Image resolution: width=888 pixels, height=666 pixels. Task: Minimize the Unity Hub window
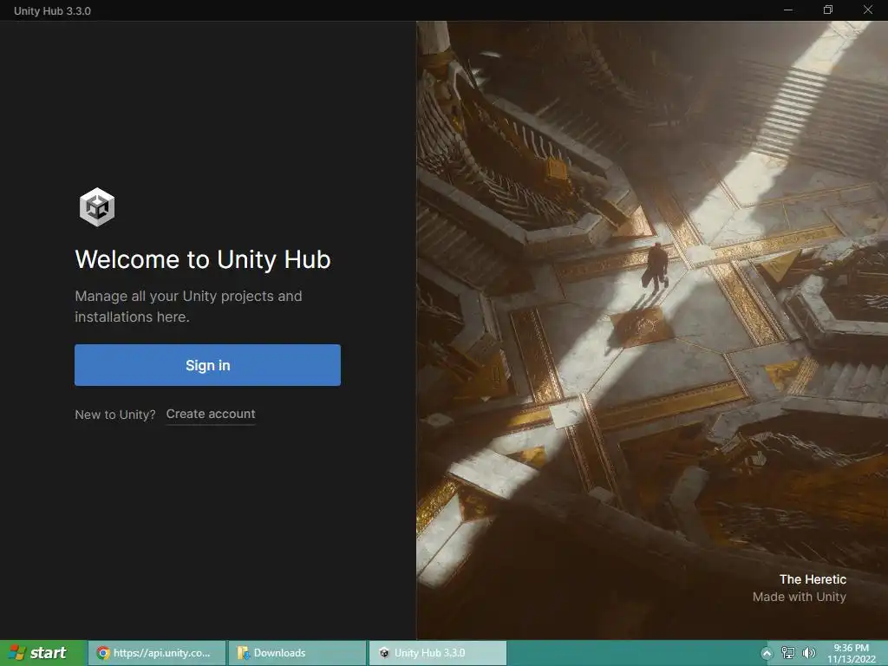(787, 10)
